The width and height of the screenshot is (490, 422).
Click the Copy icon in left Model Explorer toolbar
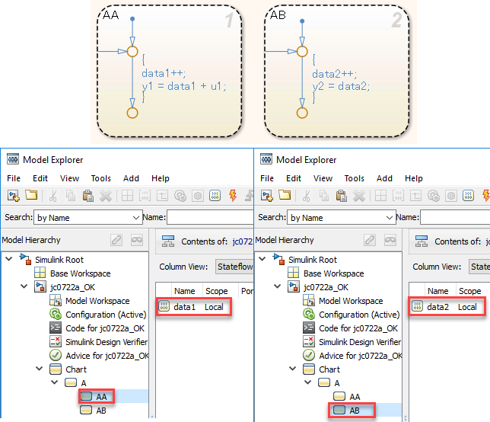point(71,196)
